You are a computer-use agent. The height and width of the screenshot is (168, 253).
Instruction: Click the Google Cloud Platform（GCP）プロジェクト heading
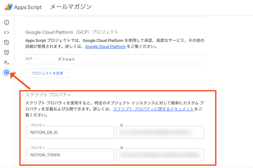pyautogui.click(x=72, y=32)
